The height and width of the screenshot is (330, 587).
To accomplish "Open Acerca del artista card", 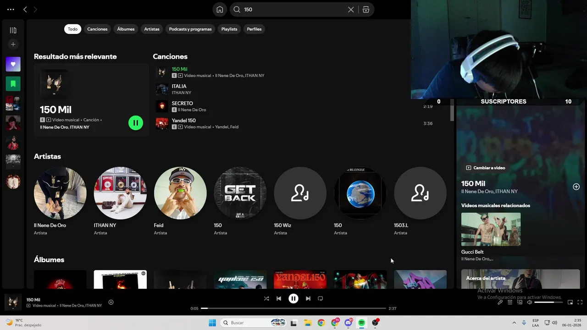I will click(x=521, y=279).
